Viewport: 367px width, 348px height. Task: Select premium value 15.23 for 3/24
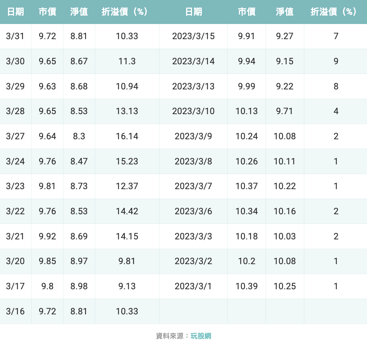127,161
